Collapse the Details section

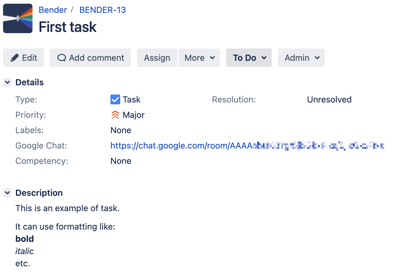tap(7, 82)
